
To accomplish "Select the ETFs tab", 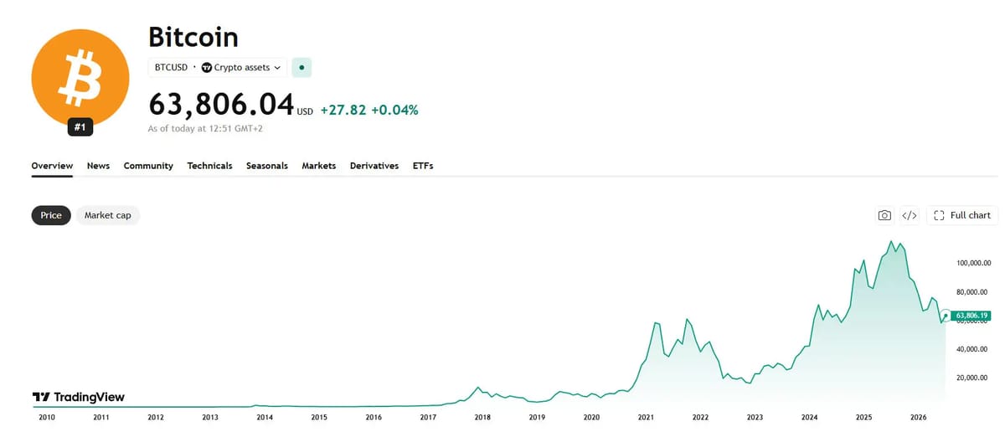I will 423,166.
